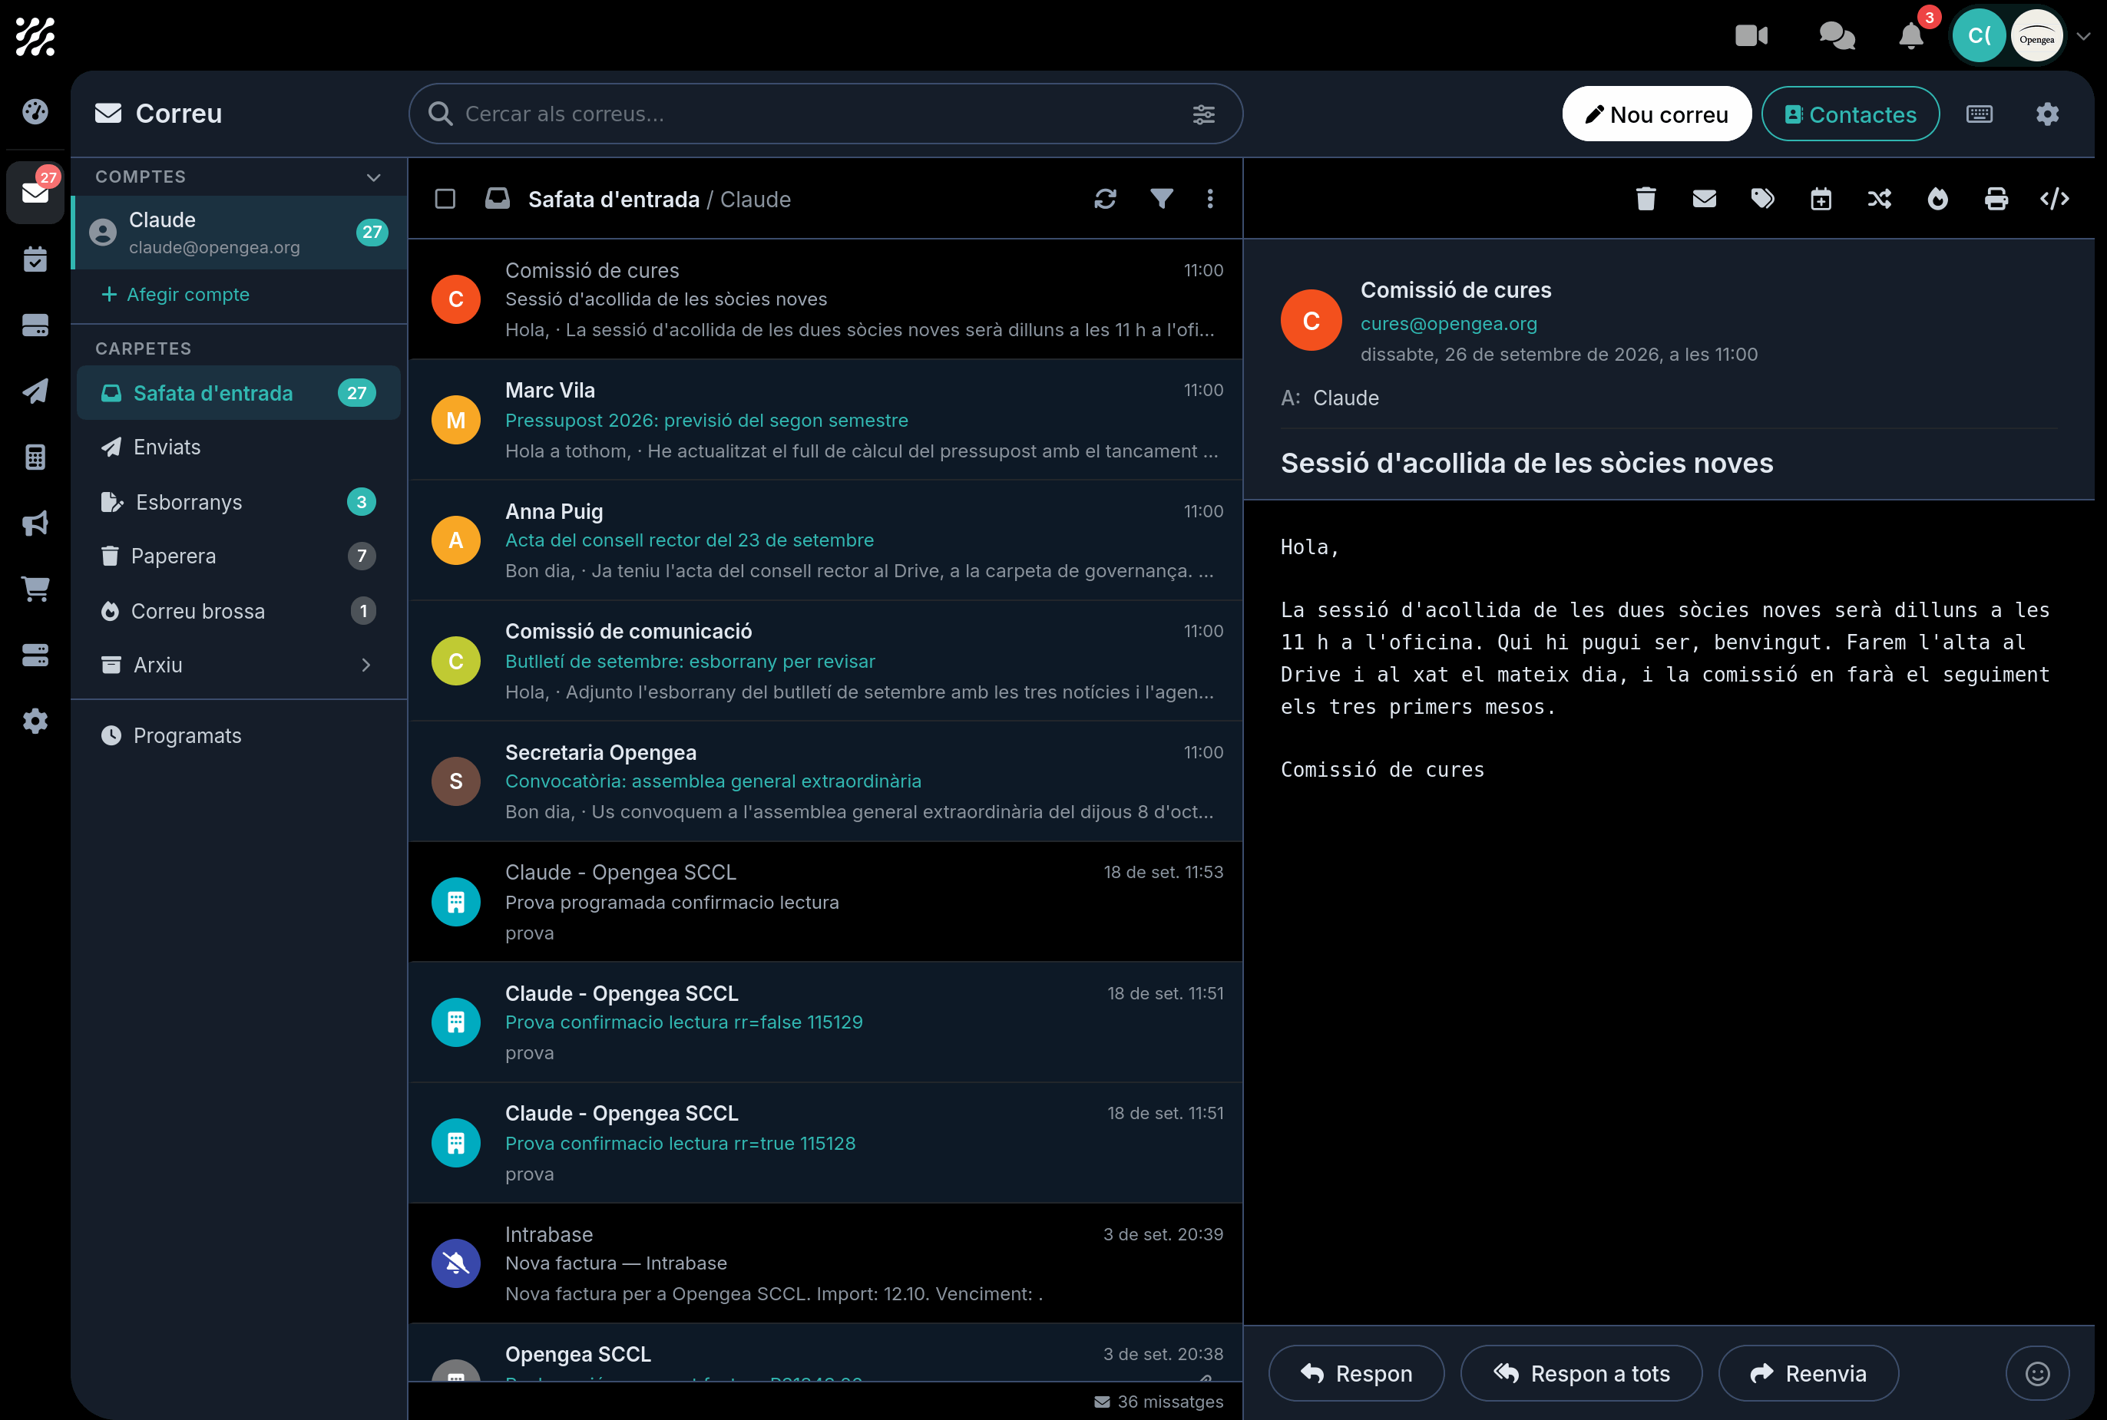Open the video camera icon in top bar
This screenshot has width=2107, height=1420.
point(1751,35)
